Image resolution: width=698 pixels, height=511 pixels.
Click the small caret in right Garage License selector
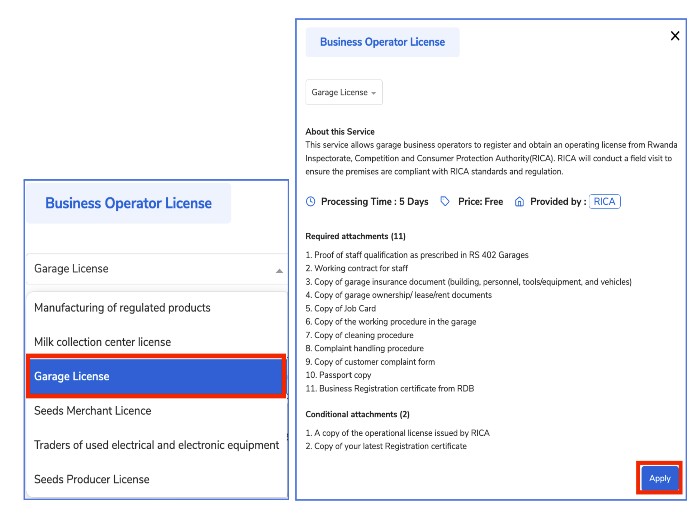point(374,93)
